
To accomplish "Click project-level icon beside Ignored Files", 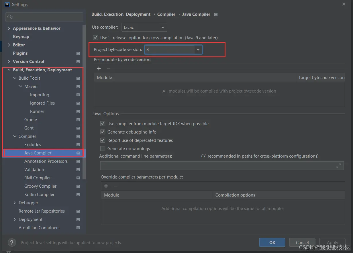I will pyautogui.click(x=78, y=103).
